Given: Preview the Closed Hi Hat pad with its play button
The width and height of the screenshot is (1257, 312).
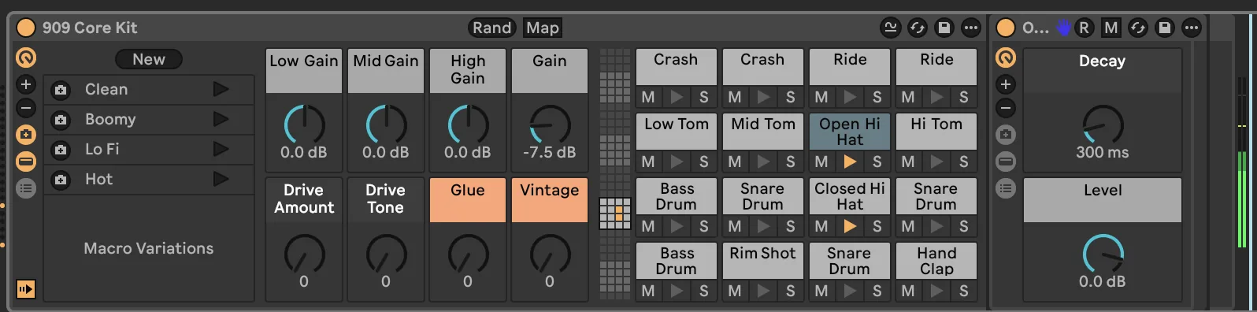Looking at the screenshot, I should point(850,226).
